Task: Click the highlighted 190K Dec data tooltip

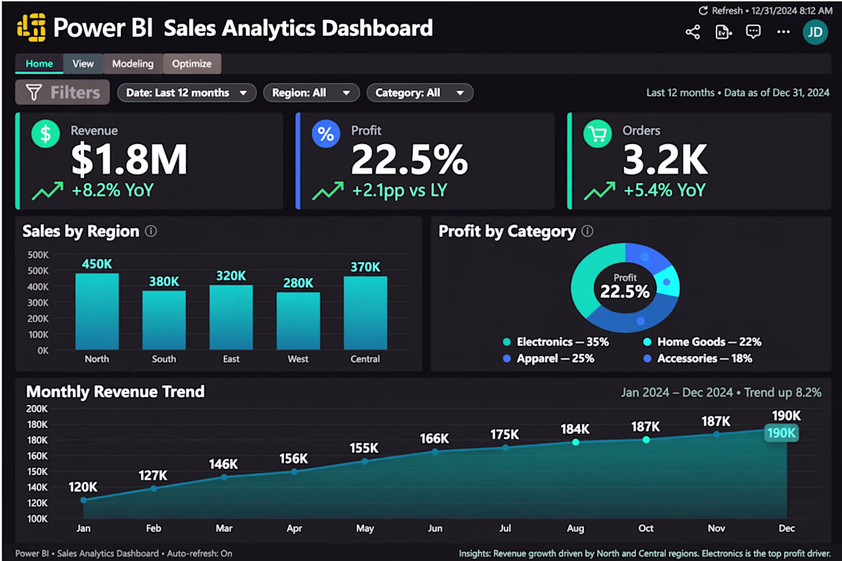Action: [782, 433]
